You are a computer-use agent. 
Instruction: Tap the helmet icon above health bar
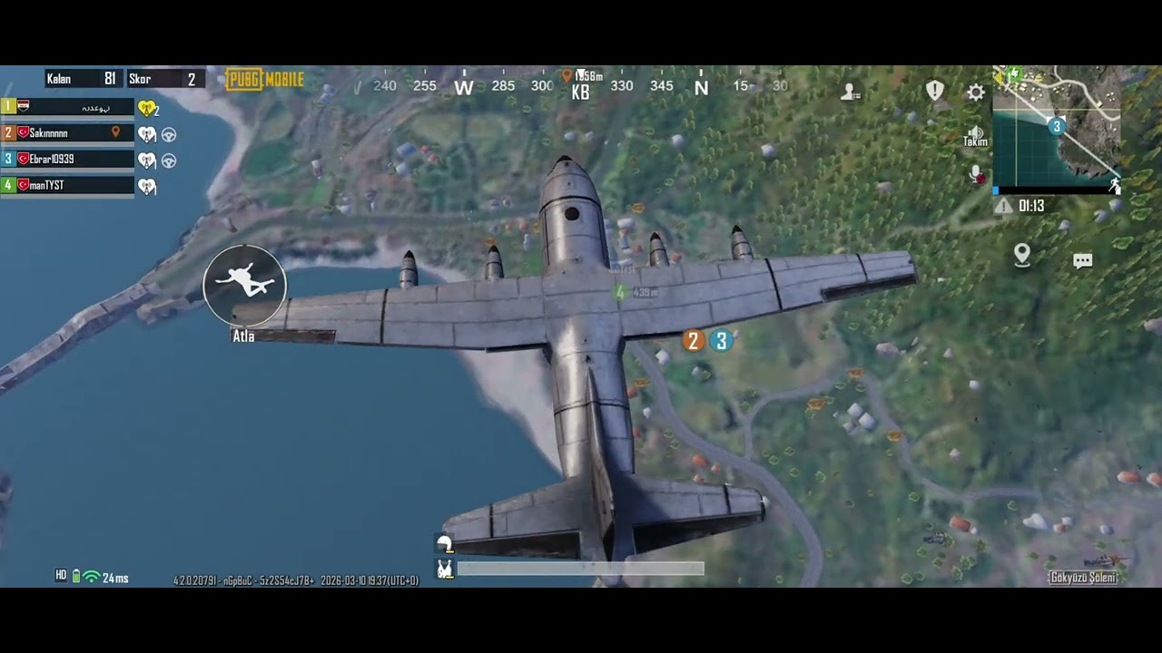(x=445, y=544)
